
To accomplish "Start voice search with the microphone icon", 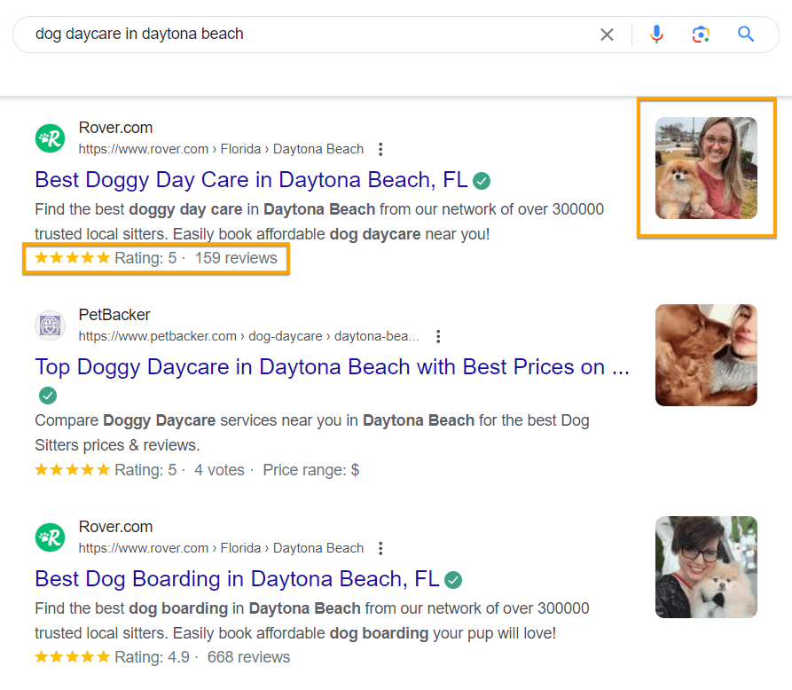I will [656, 35].
